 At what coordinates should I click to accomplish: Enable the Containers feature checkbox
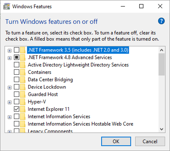point(17,72)
